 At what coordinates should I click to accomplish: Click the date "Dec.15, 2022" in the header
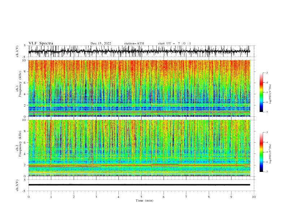[101, 43]
